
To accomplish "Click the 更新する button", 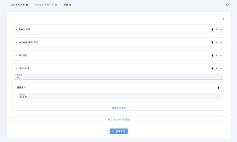I will click(x=119, y=131).
